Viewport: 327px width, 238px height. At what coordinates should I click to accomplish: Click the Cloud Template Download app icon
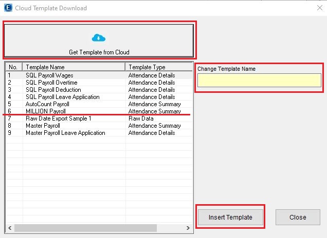[8, 8]
